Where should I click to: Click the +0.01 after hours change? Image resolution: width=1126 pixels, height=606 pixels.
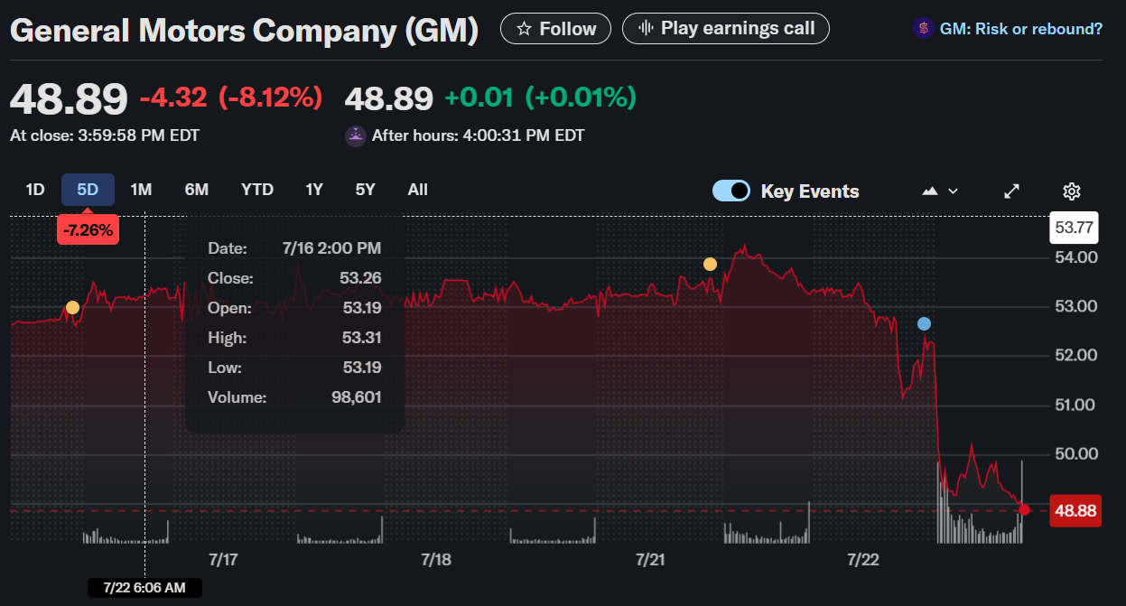479,97
